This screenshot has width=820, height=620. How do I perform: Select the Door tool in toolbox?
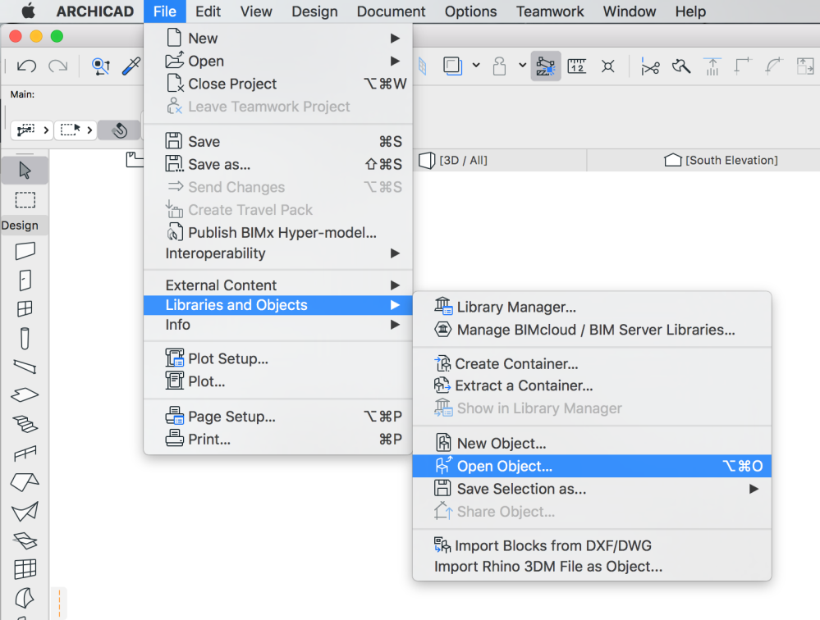(x=25, y=280)
